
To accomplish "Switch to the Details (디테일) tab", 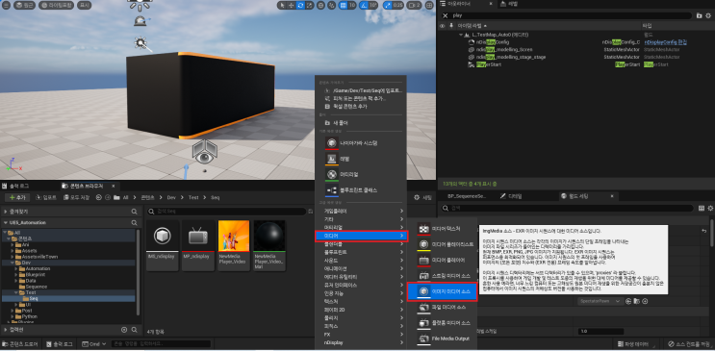I will 511,196.
